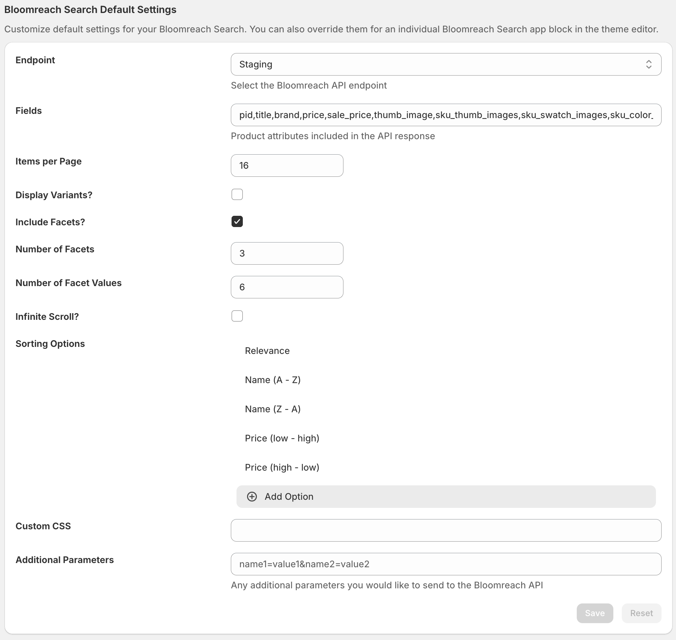Select the Name (A - Z) sorting option
This screenshot has width=676, height=640.
coord(273,380)
